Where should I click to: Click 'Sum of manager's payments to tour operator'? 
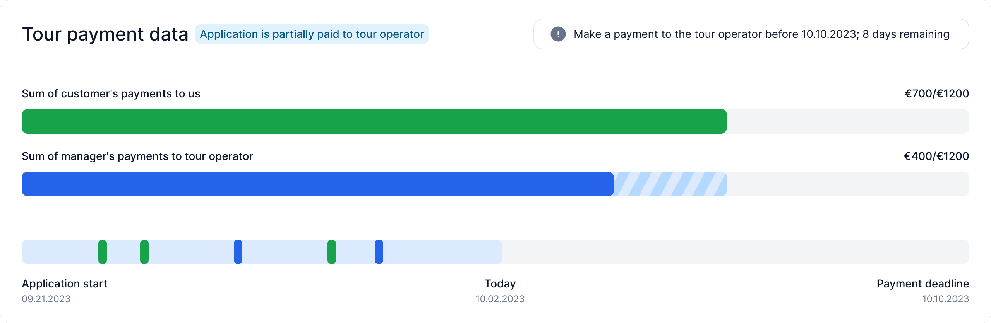(x=137, y=156)
